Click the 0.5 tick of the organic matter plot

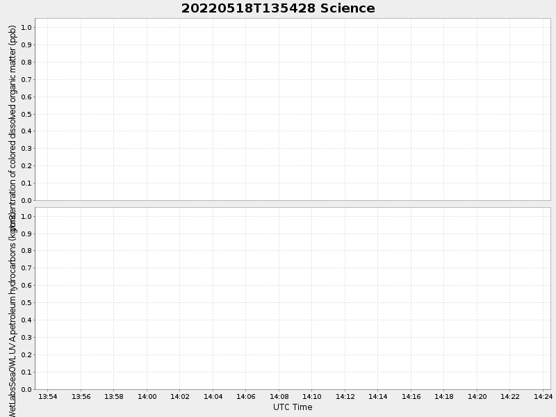pos(26,114)
